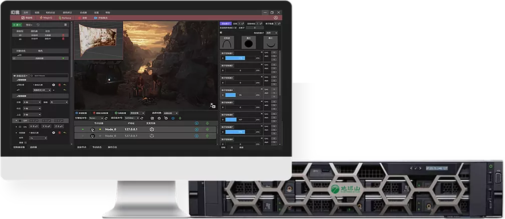This screenshot has height=219, width=505.
Task: Start the dimmed Node_0 row with blue play icon
Action: pos(197,136)
